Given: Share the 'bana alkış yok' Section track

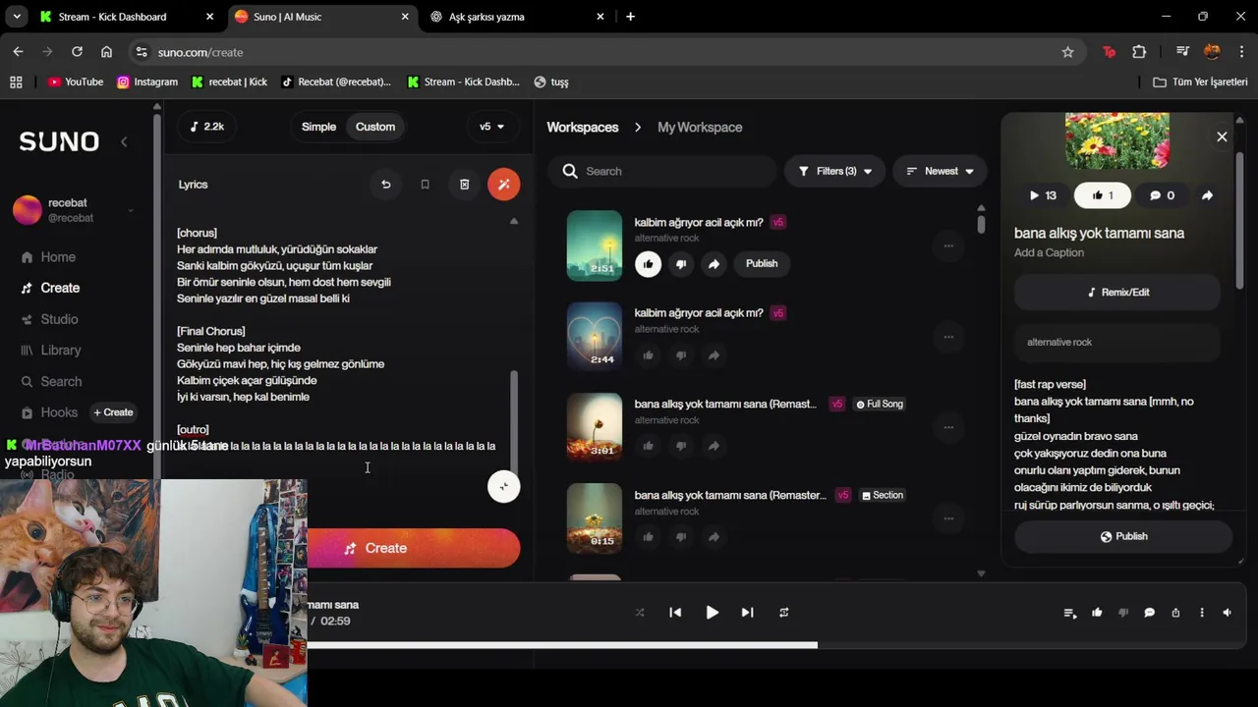Looking at the screenshot, I should pyautogui.click(x=714, y=537).
